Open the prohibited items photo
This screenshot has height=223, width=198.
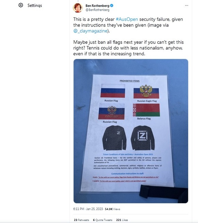(131, 131)
